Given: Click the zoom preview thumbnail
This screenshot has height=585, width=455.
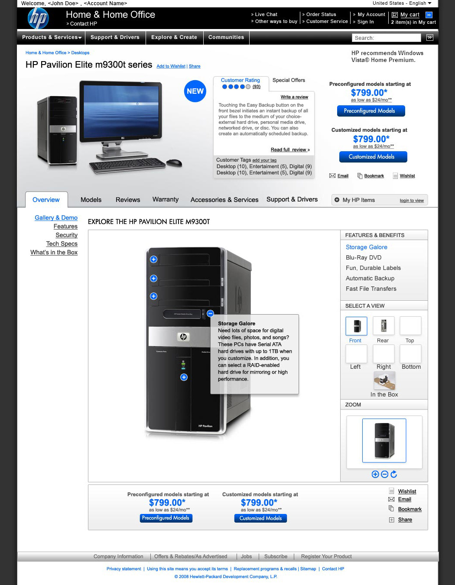Looking at the screenshot, I should 384,441.
